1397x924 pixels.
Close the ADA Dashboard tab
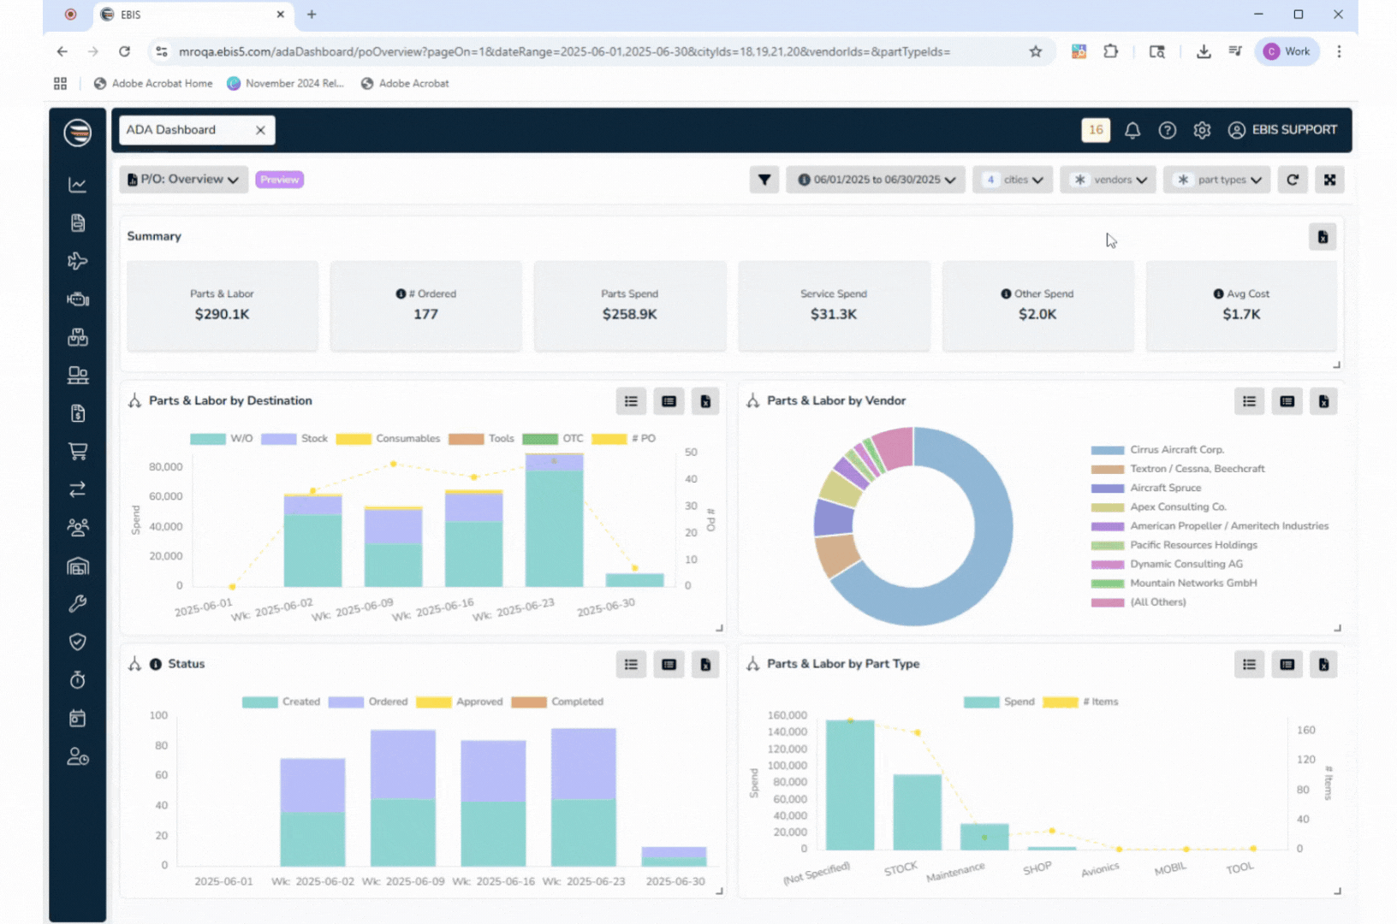pos(260,130)
